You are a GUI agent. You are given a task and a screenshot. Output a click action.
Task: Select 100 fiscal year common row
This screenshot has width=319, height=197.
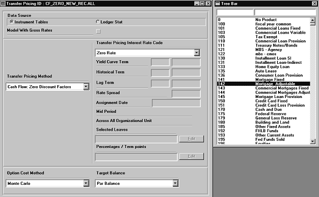pyautogui.click(x=264, y=24)
